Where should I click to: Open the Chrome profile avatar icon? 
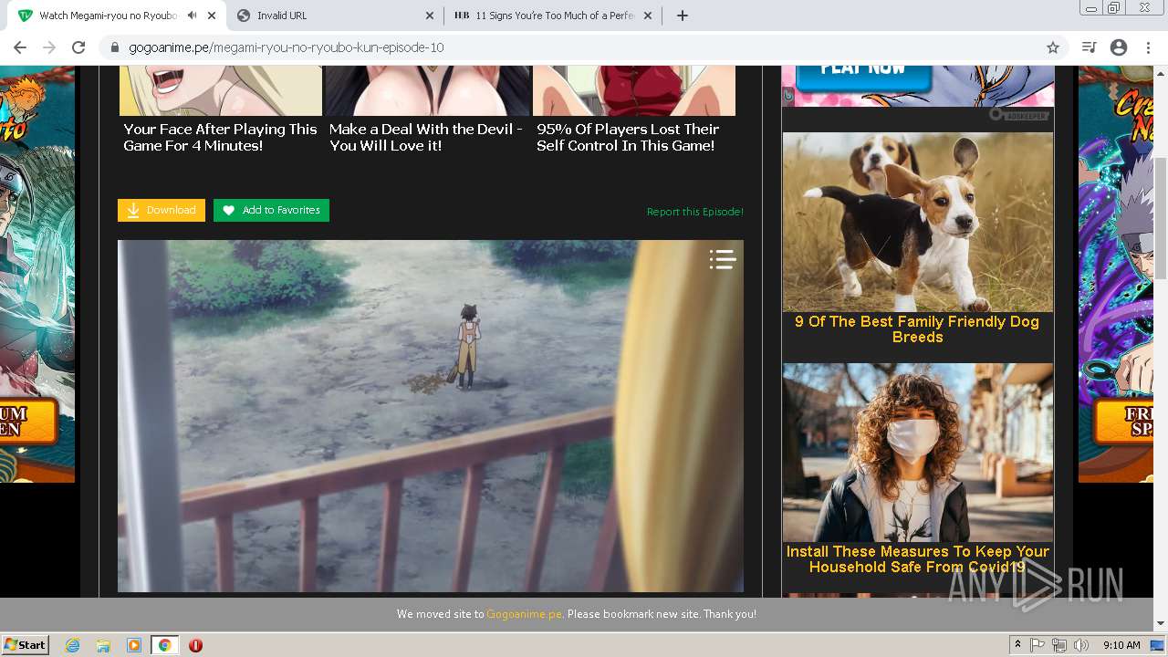[x=1119, y=47]
